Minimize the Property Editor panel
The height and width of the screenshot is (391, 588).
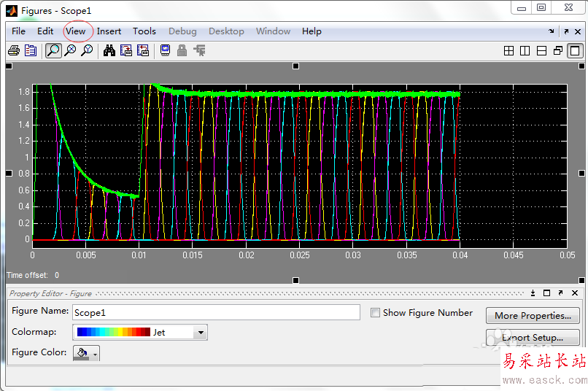tap(533, 293)
